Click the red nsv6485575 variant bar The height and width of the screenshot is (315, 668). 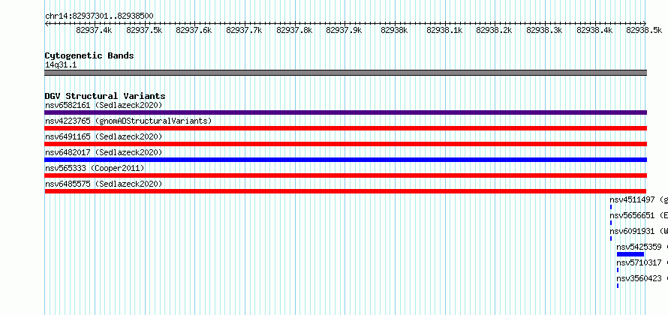pyautogui.click(x=345, y=191)
